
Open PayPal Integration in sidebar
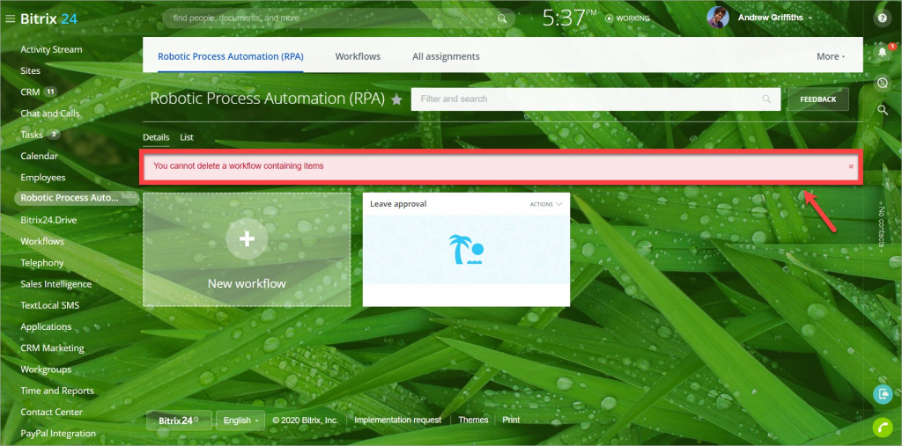click(58, 433)
